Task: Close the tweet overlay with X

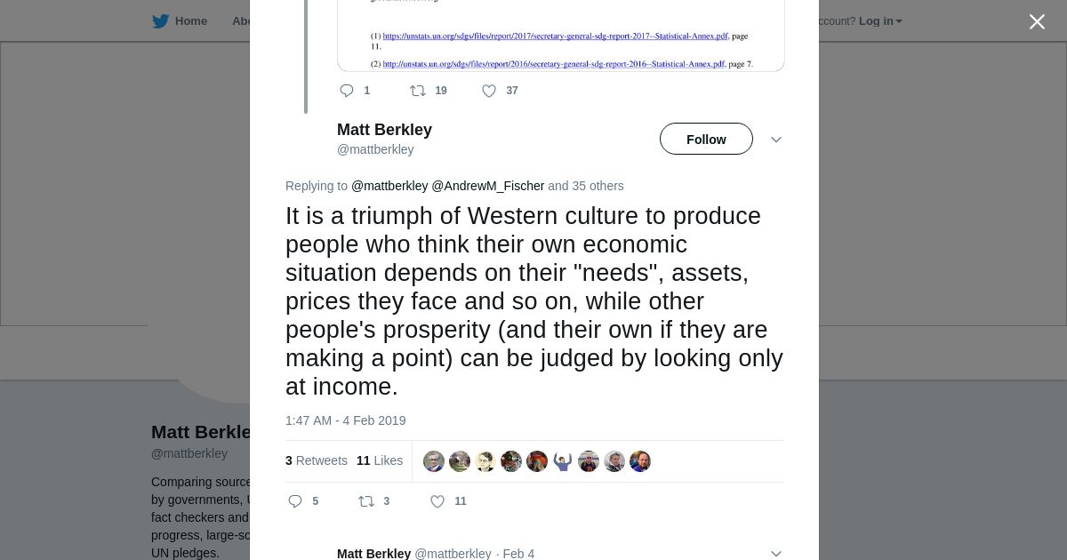Action: point(1037,22)
